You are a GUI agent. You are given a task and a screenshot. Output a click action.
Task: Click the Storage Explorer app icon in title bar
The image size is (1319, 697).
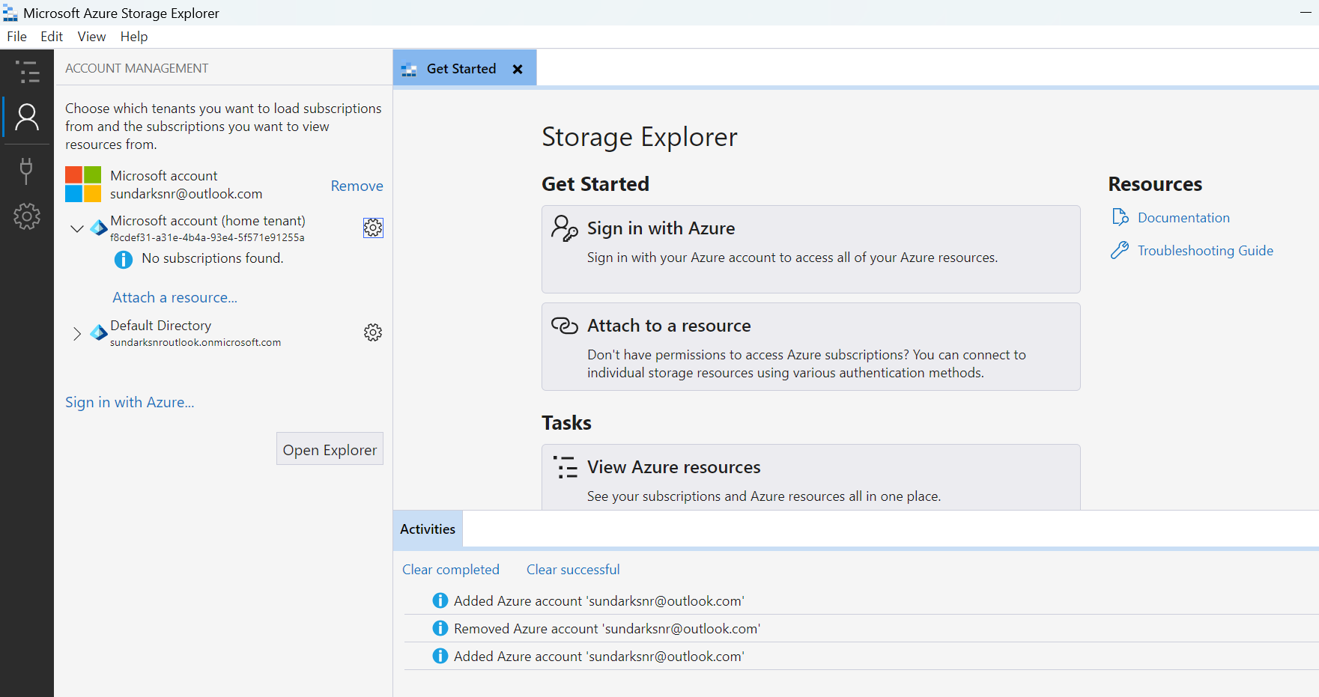pos(10,13)
